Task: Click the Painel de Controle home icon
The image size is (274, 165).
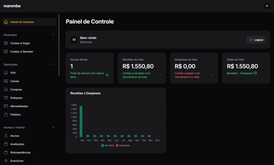Action: tap(6, 22)
